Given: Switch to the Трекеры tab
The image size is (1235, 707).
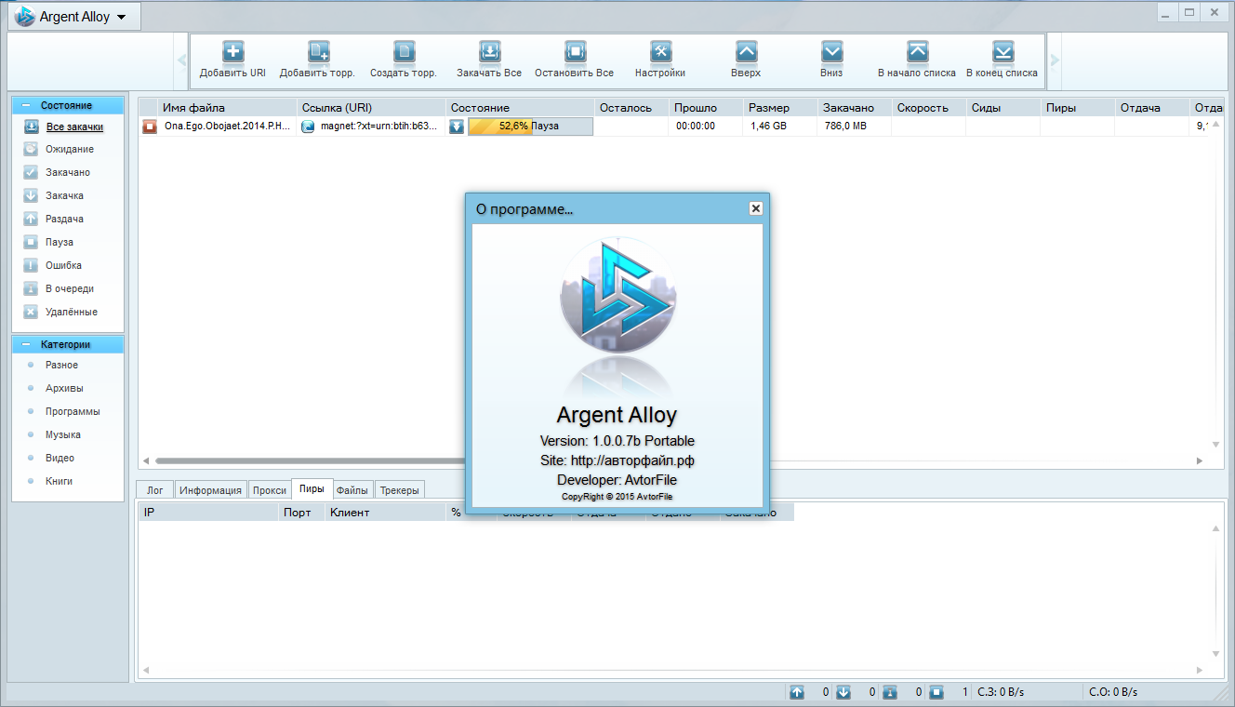Looking at the screenshot, I should tap(400, 490).
